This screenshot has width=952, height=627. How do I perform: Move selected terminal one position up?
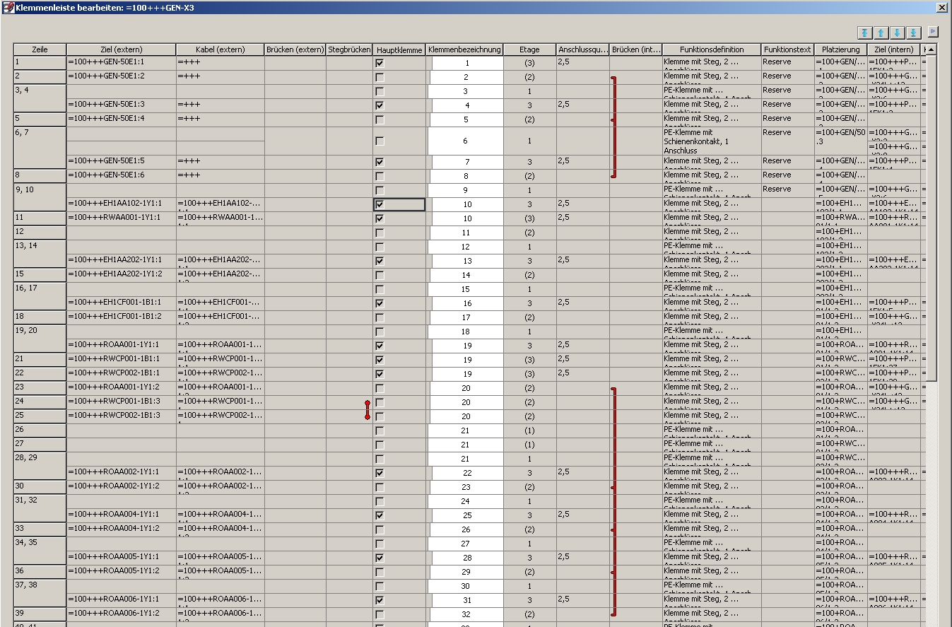coord(881,33)
